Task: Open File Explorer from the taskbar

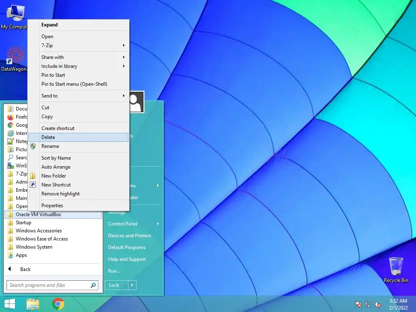Action: click(33, 304)
